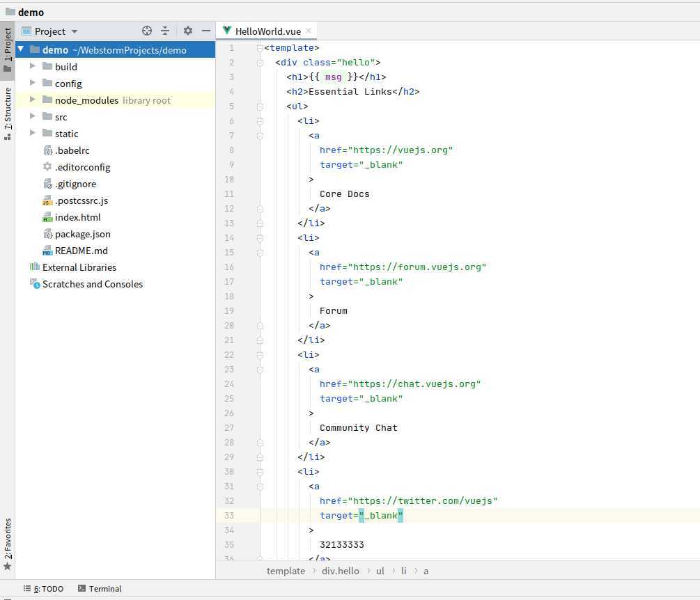Click the External Libraries bars icon
Image resolution: width=700 pixels, height=600 pixels.
click(x=34, y=267)
